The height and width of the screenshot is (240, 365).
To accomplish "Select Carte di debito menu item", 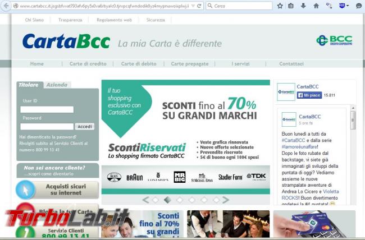I will 139,64.
